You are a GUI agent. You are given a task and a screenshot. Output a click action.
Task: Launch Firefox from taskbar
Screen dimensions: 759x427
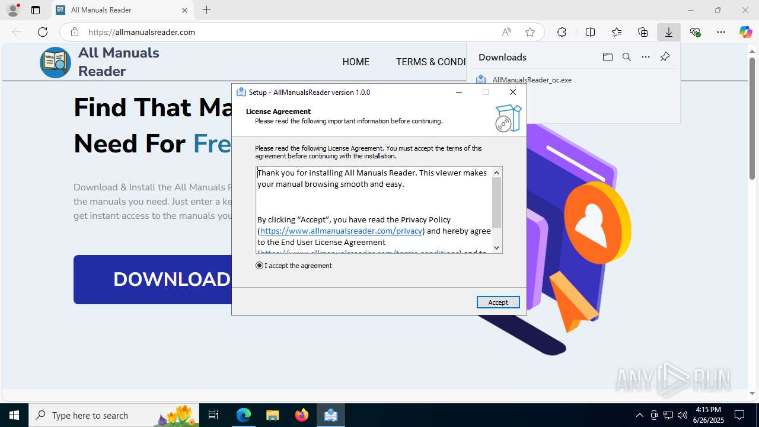coord(302,415)
